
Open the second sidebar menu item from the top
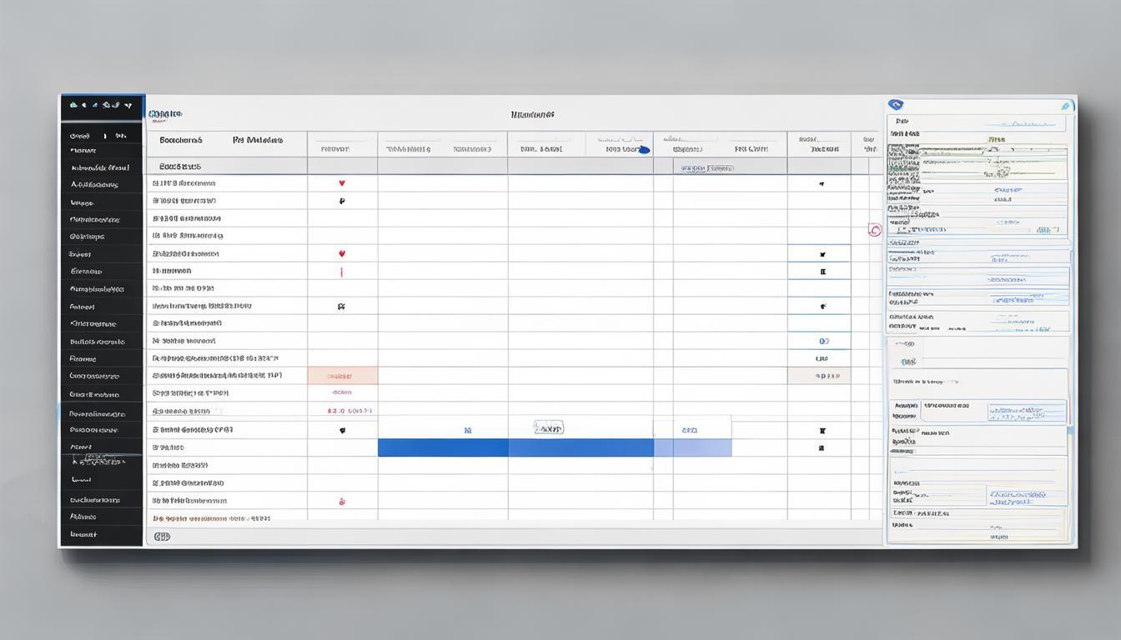[83, 151]
